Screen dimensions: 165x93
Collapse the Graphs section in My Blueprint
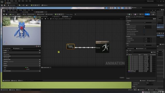tap(3, 53)
